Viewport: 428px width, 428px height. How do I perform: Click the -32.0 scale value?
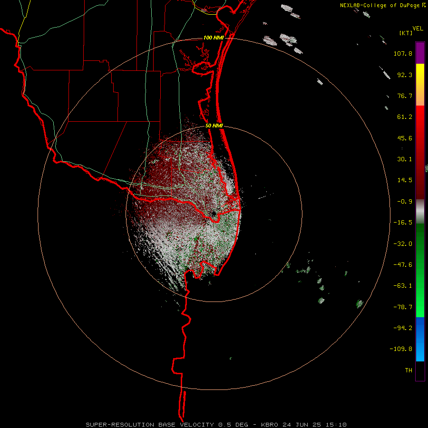(x=403, y=244)
